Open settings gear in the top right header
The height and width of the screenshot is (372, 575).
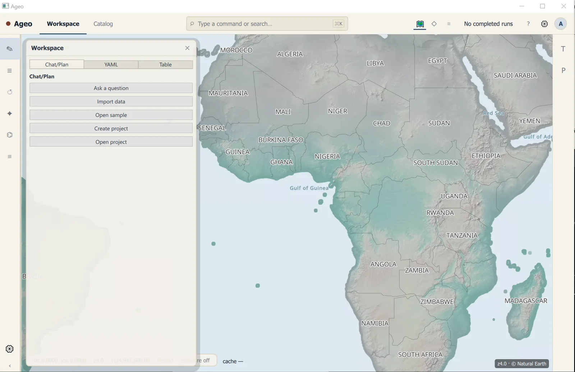[544, 24]
